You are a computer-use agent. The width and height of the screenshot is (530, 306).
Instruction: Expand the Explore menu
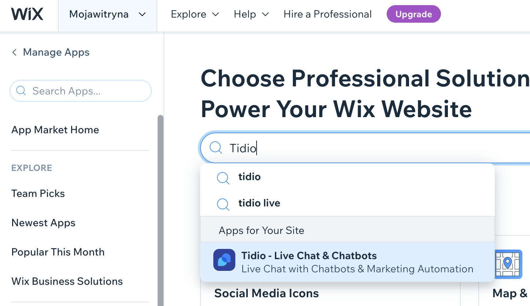click(x=195, y=14)
